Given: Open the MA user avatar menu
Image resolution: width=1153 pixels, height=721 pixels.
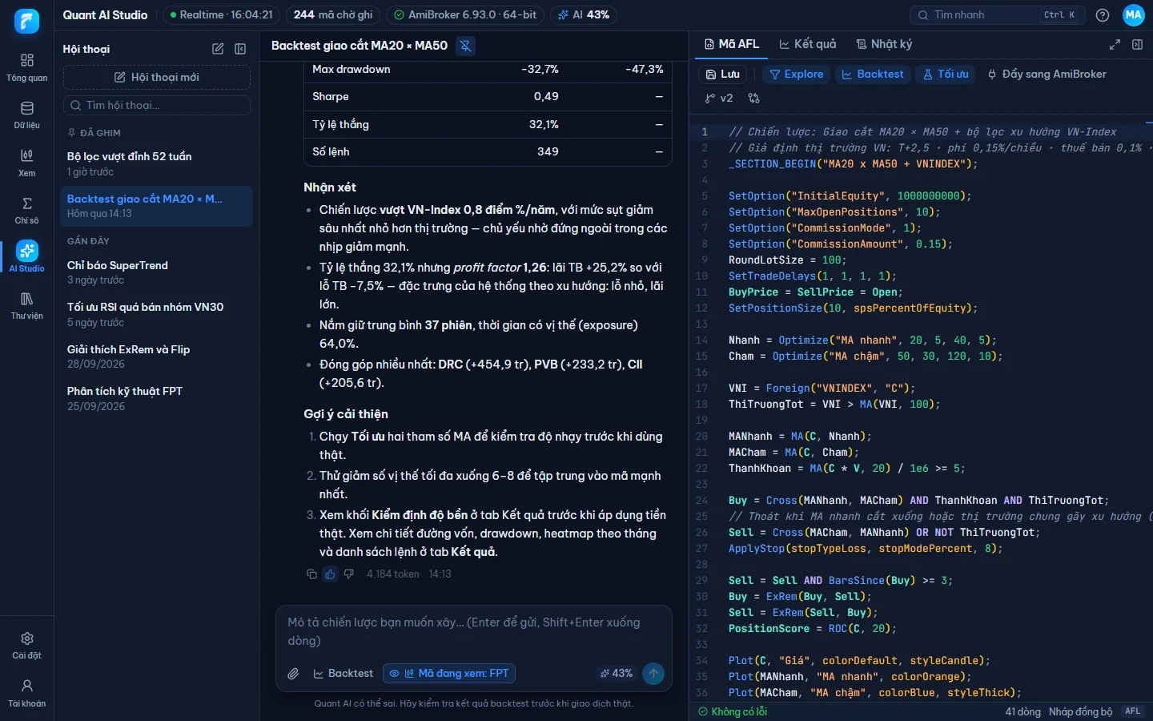Looking at the screenshot, I should 1134,15.
